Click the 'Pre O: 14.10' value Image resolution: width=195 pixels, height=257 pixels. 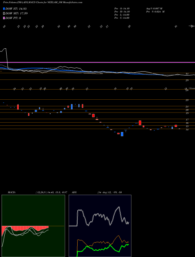pyautogui.click(x=122, y=9)
